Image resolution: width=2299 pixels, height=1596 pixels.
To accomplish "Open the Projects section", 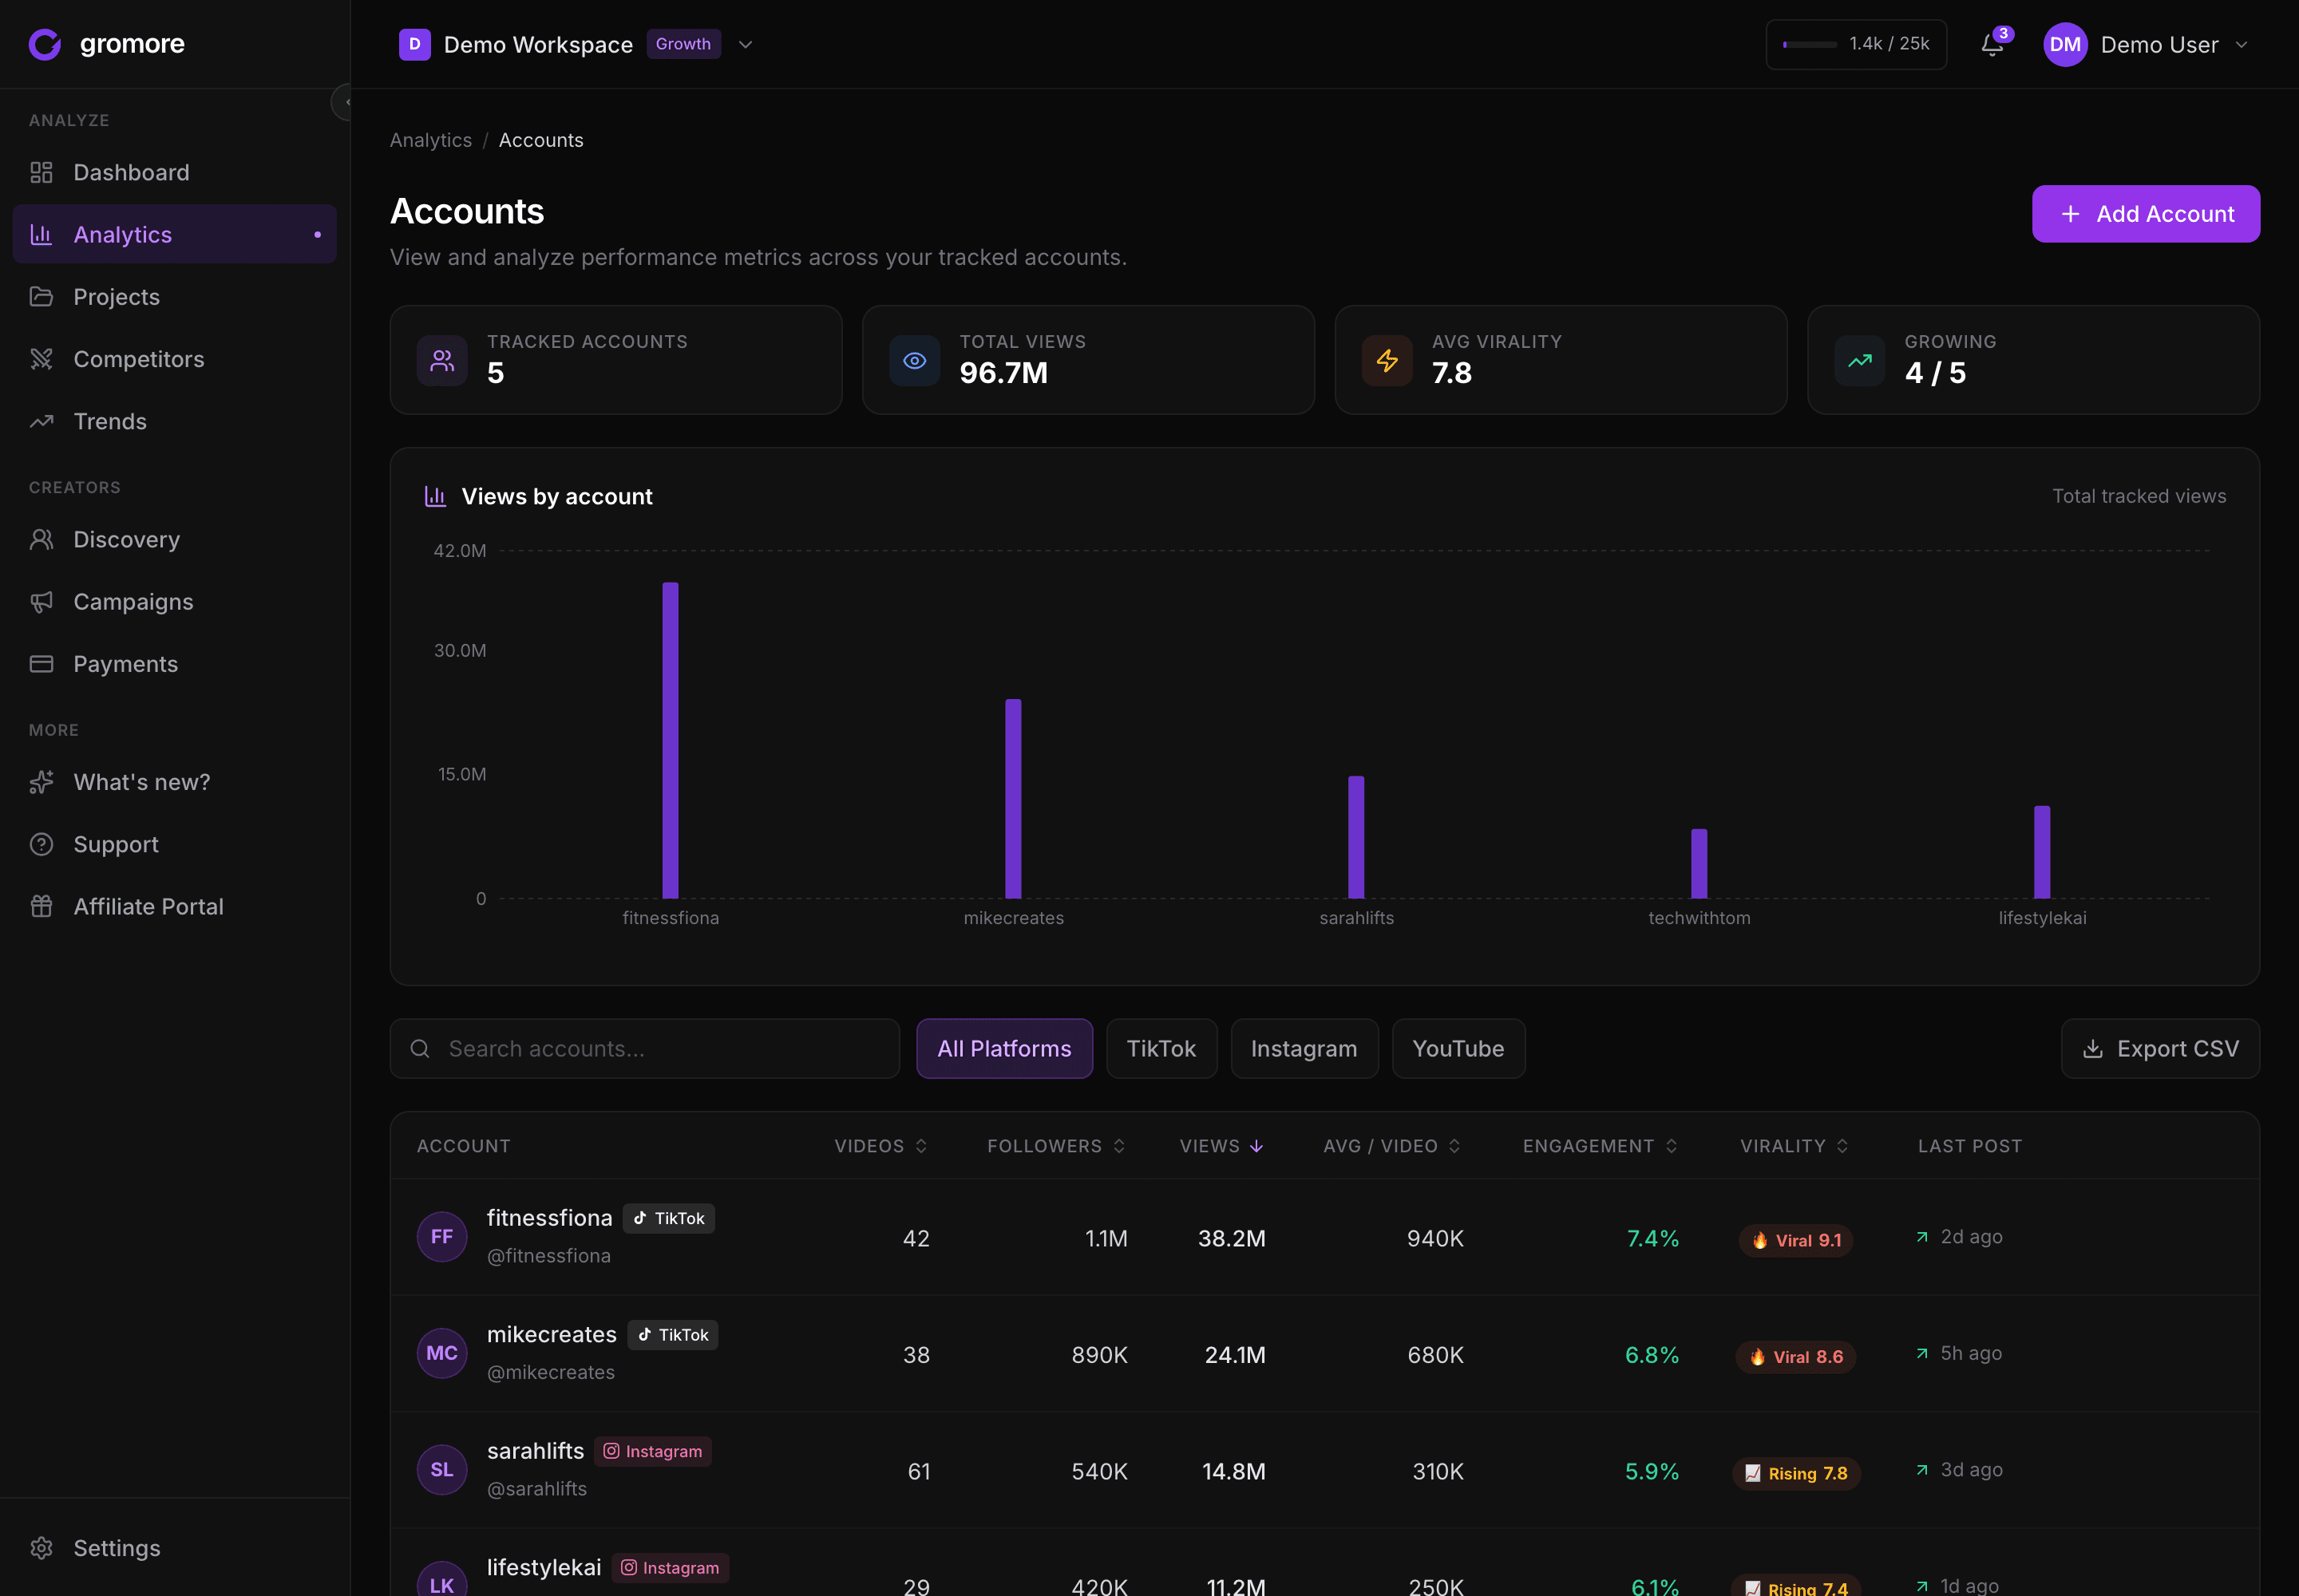I will click(174, 297).
